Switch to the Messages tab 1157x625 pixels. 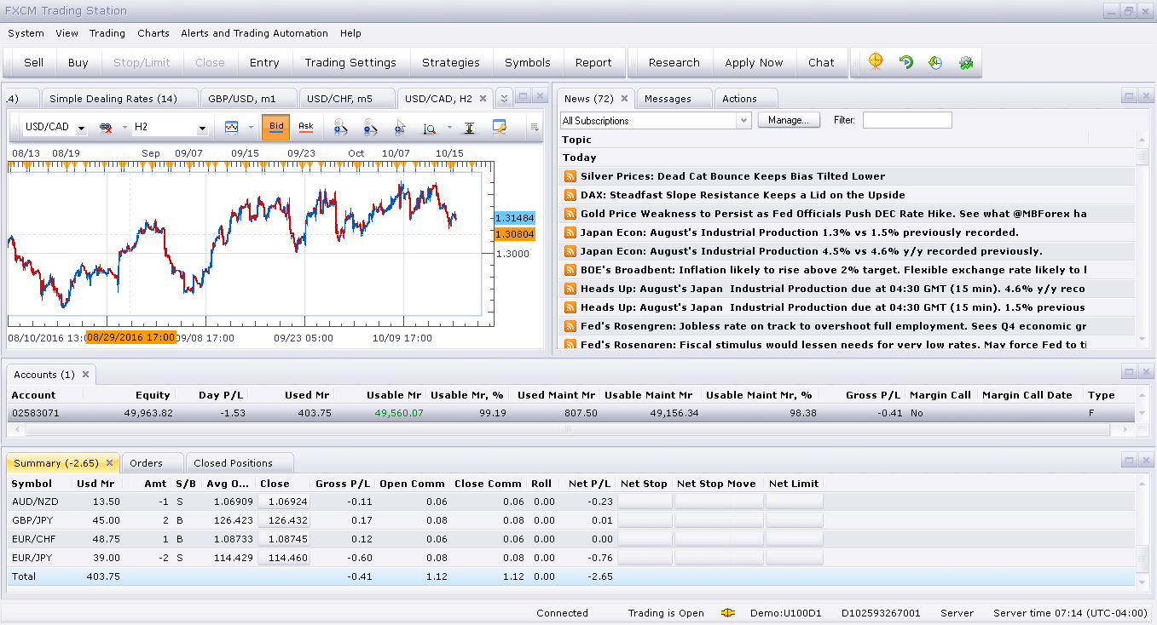(674, 99)
